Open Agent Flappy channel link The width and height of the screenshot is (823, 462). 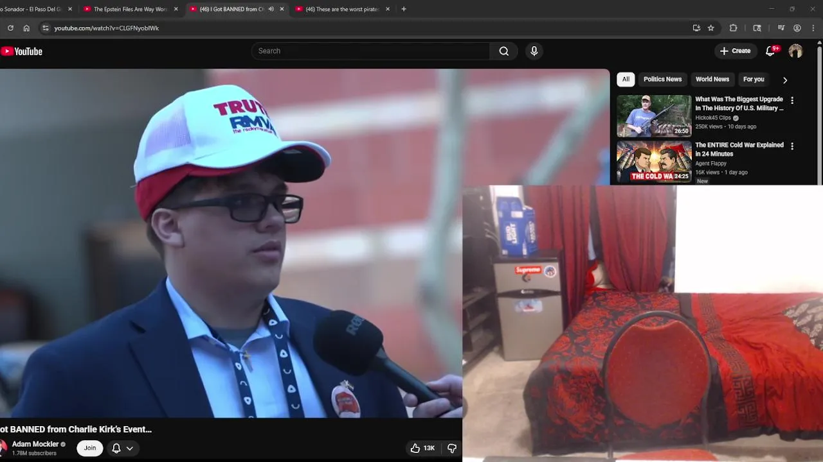(711, 164)
